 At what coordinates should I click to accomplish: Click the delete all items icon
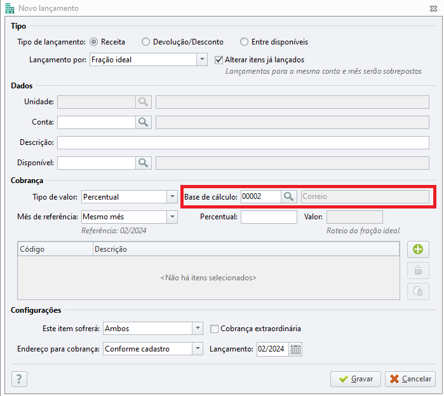click(418, 291)
